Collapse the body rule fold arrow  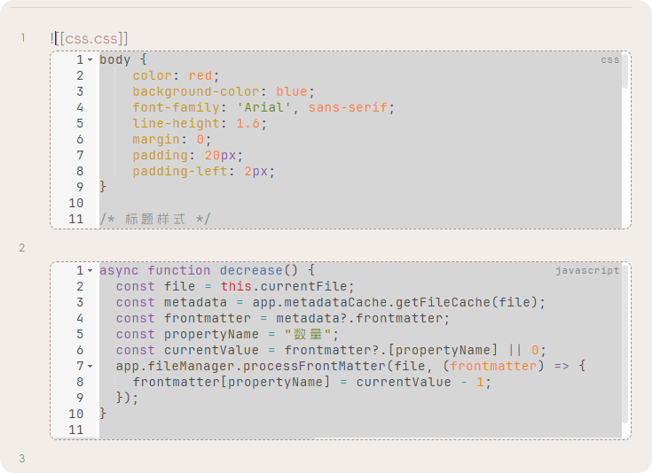tap(90, 60)
